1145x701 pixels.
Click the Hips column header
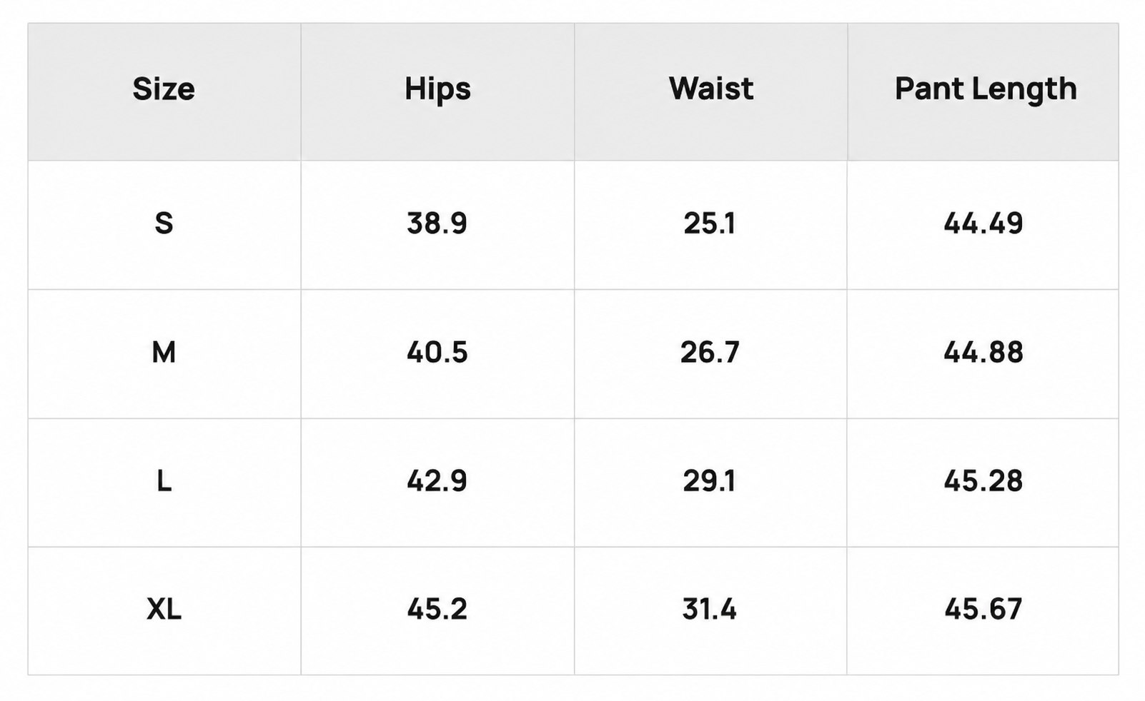pyautogui.click(x=437, y=90)
